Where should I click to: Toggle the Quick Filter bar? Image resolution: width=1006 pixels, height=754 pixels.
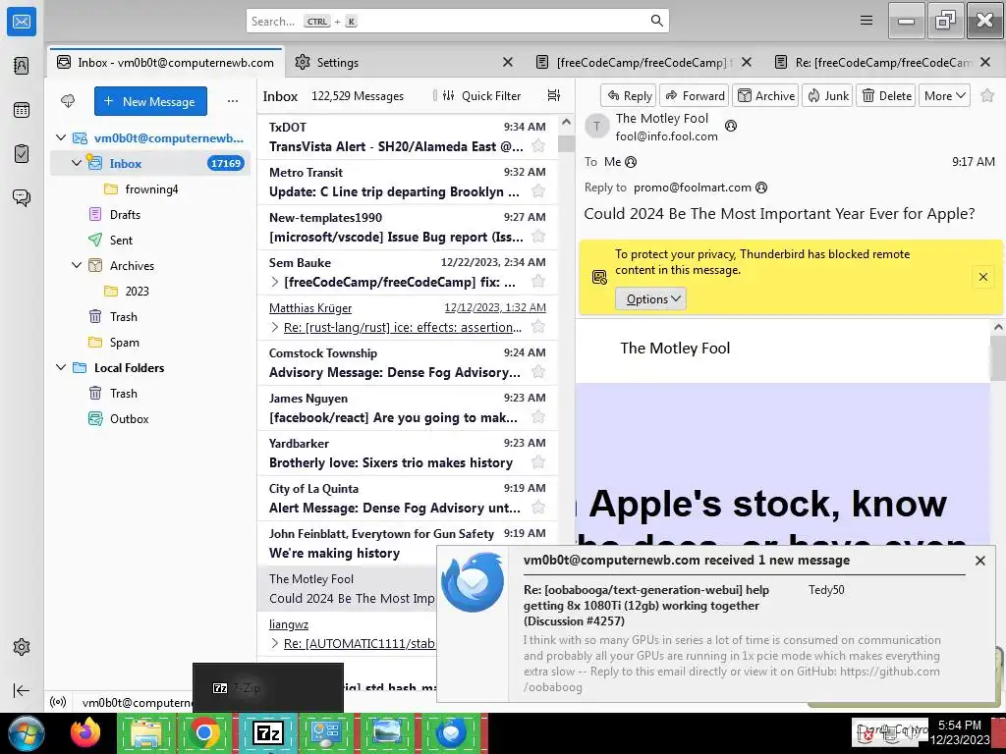(481, 95)
